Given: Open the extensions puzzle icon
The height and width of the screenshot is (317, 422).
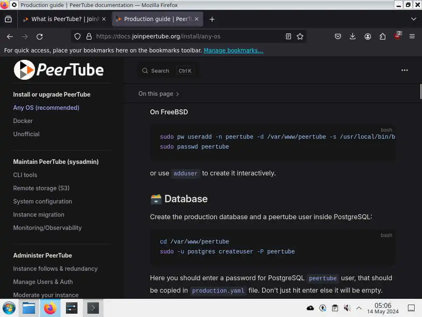Looking at the screenshot, I should click(x=382, y=36).
